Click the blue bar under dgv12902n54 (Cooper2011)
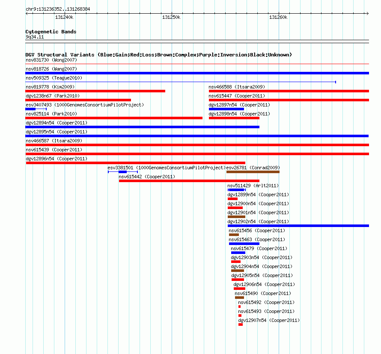Screen dimensions: 381x354 pos(298,226)
